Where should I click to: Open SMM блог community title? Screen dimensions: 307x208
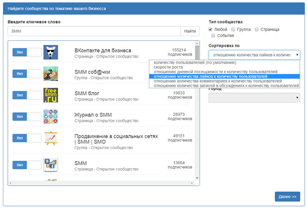[87, 94]
